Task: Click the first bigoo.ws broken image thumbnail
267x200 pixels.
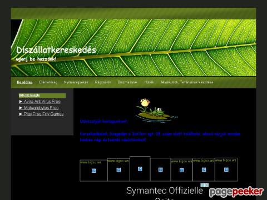Action: (93, 171)
